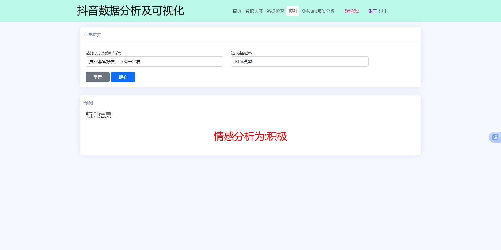This screenshot has height=250, width=501.
Task: Click the 抖音数据分析及可视化 site title
Action: pyautogui.click(x=131, y=11)
